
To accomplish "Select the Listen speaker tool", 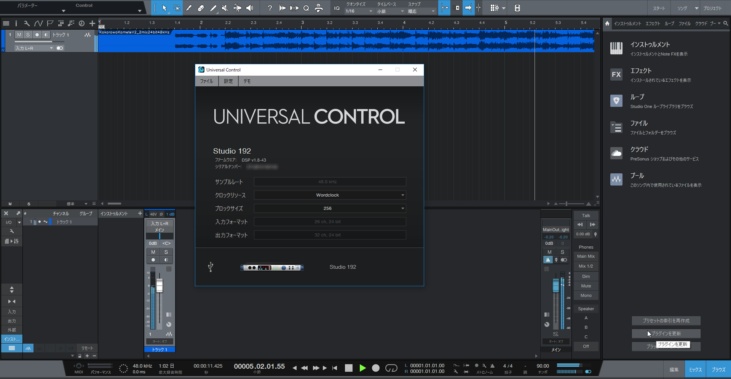I will pos(250,8).
